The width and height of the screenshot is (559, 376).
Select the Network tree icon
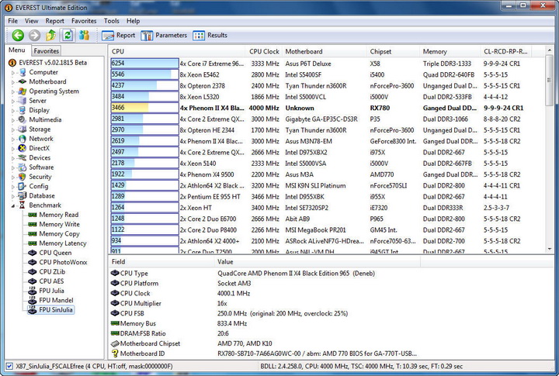(x=23, y=139)
